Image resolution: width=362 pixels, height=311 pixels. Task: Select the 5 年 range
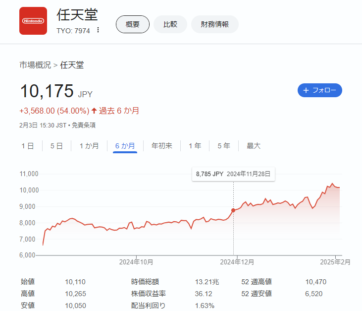coord(224,146)
